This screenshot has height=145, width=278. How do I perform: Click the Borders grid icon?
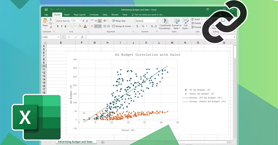pyautogui.click(x=72, y=26)
